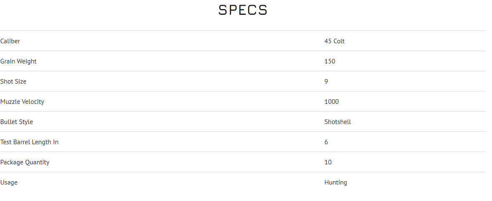
Task: Select the grain weight value 150
Action: tap(330, 61)
